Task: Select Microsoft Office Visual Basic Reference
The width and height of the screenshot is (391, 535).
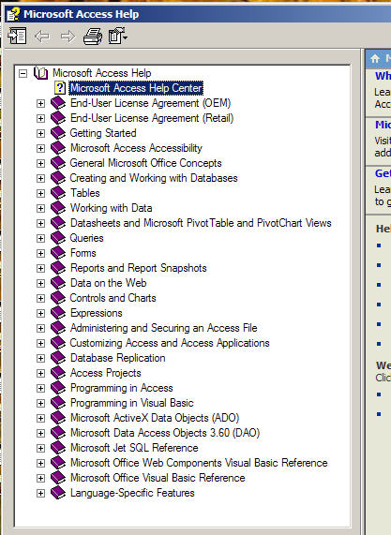Action: (158, 479)
